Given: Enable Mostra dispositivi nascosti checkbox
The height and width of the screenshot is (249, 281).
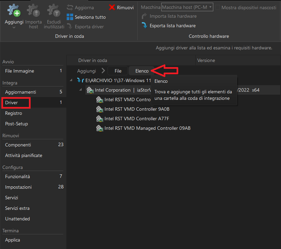Looking at the screenshot, I should click(217, 7).
